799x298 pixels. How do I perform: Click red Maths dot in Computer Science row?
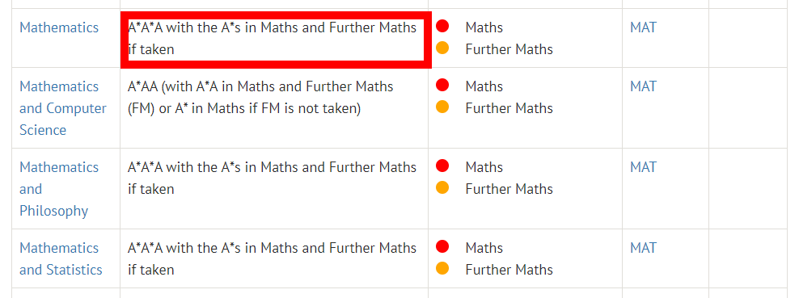(442, 85)
